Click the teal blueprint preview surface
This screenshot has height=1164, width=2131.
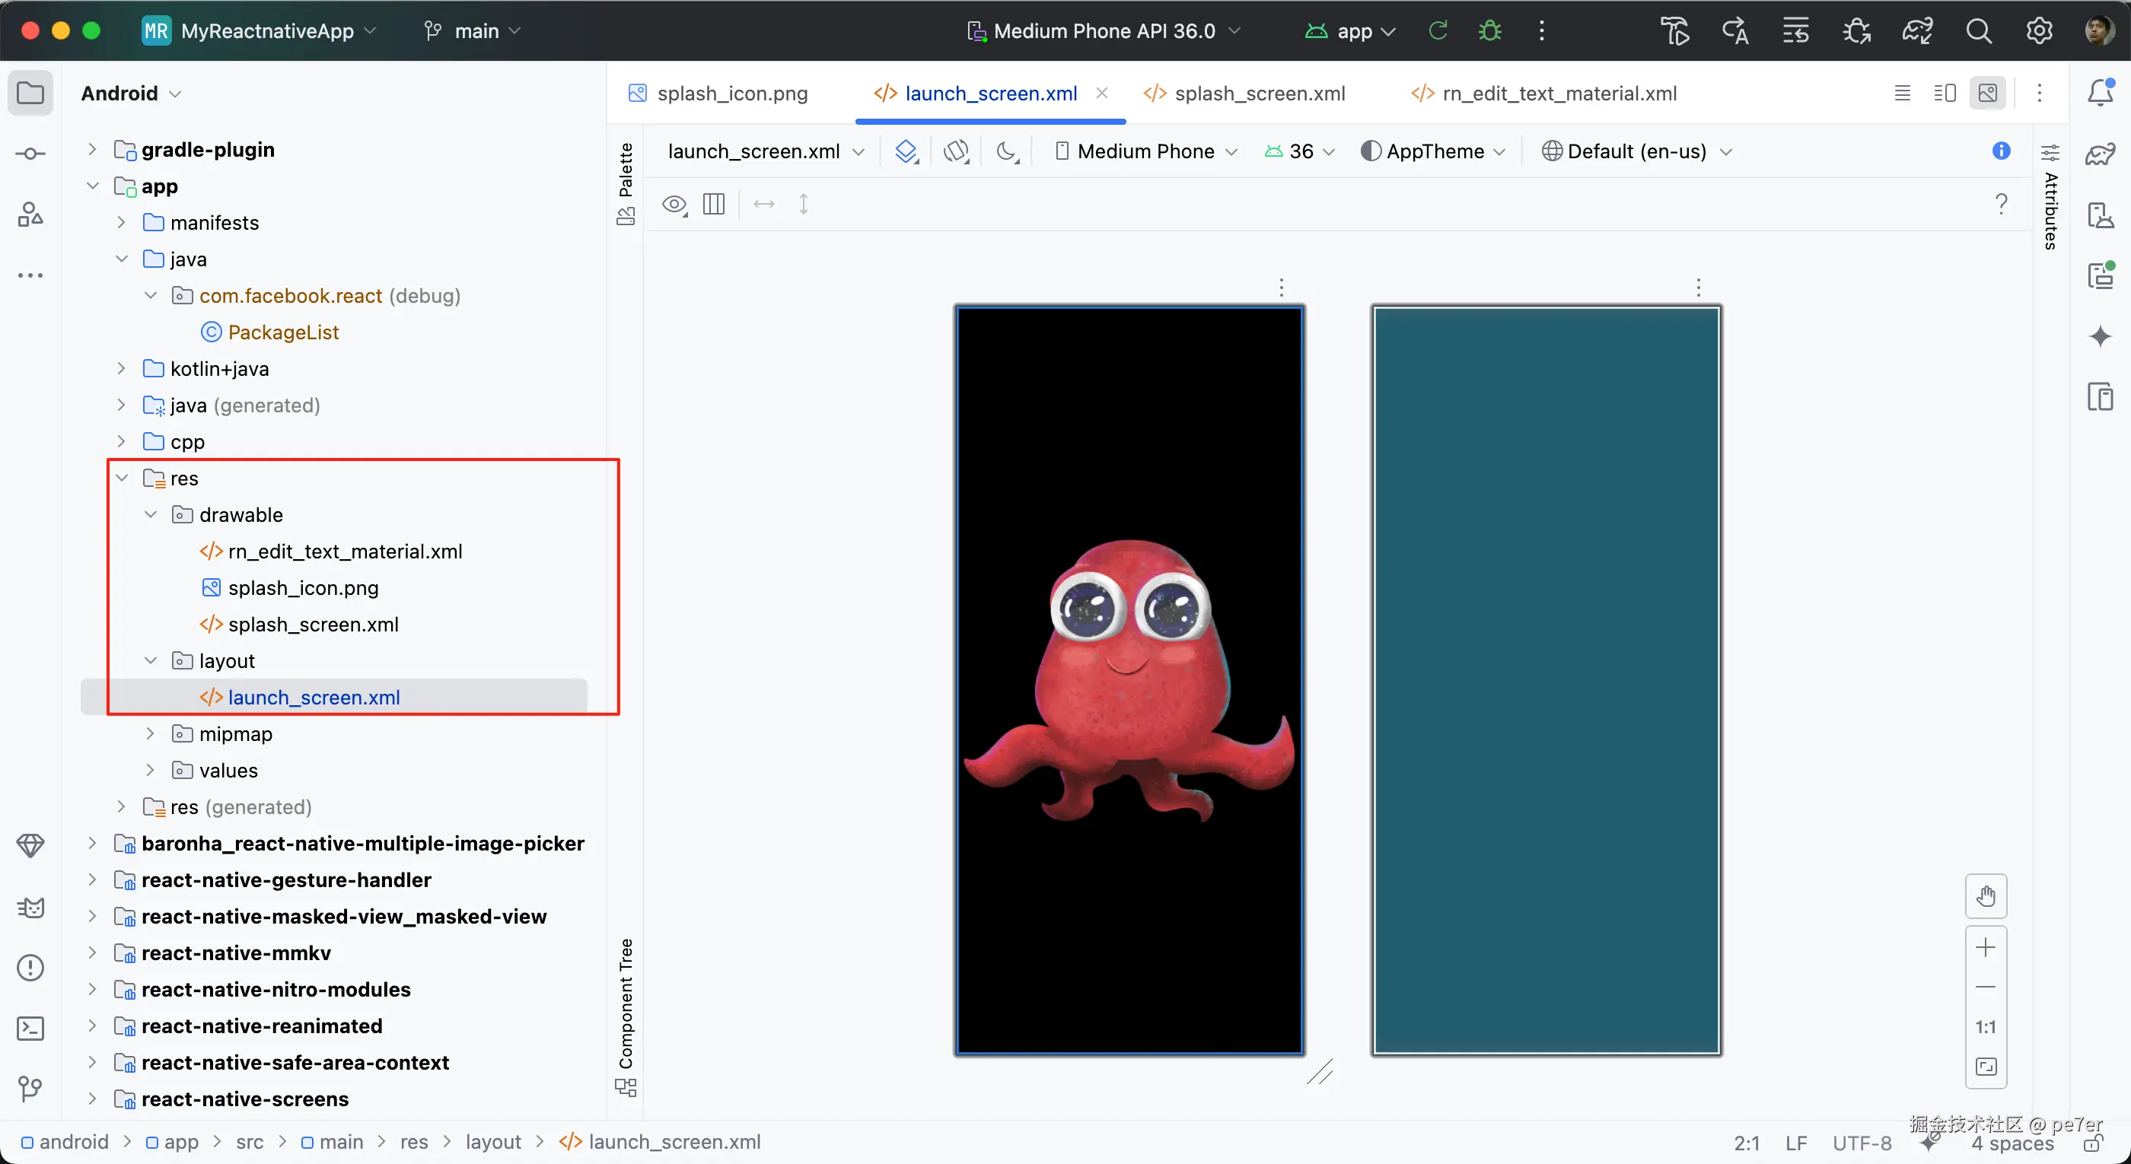pos(1545,679)
